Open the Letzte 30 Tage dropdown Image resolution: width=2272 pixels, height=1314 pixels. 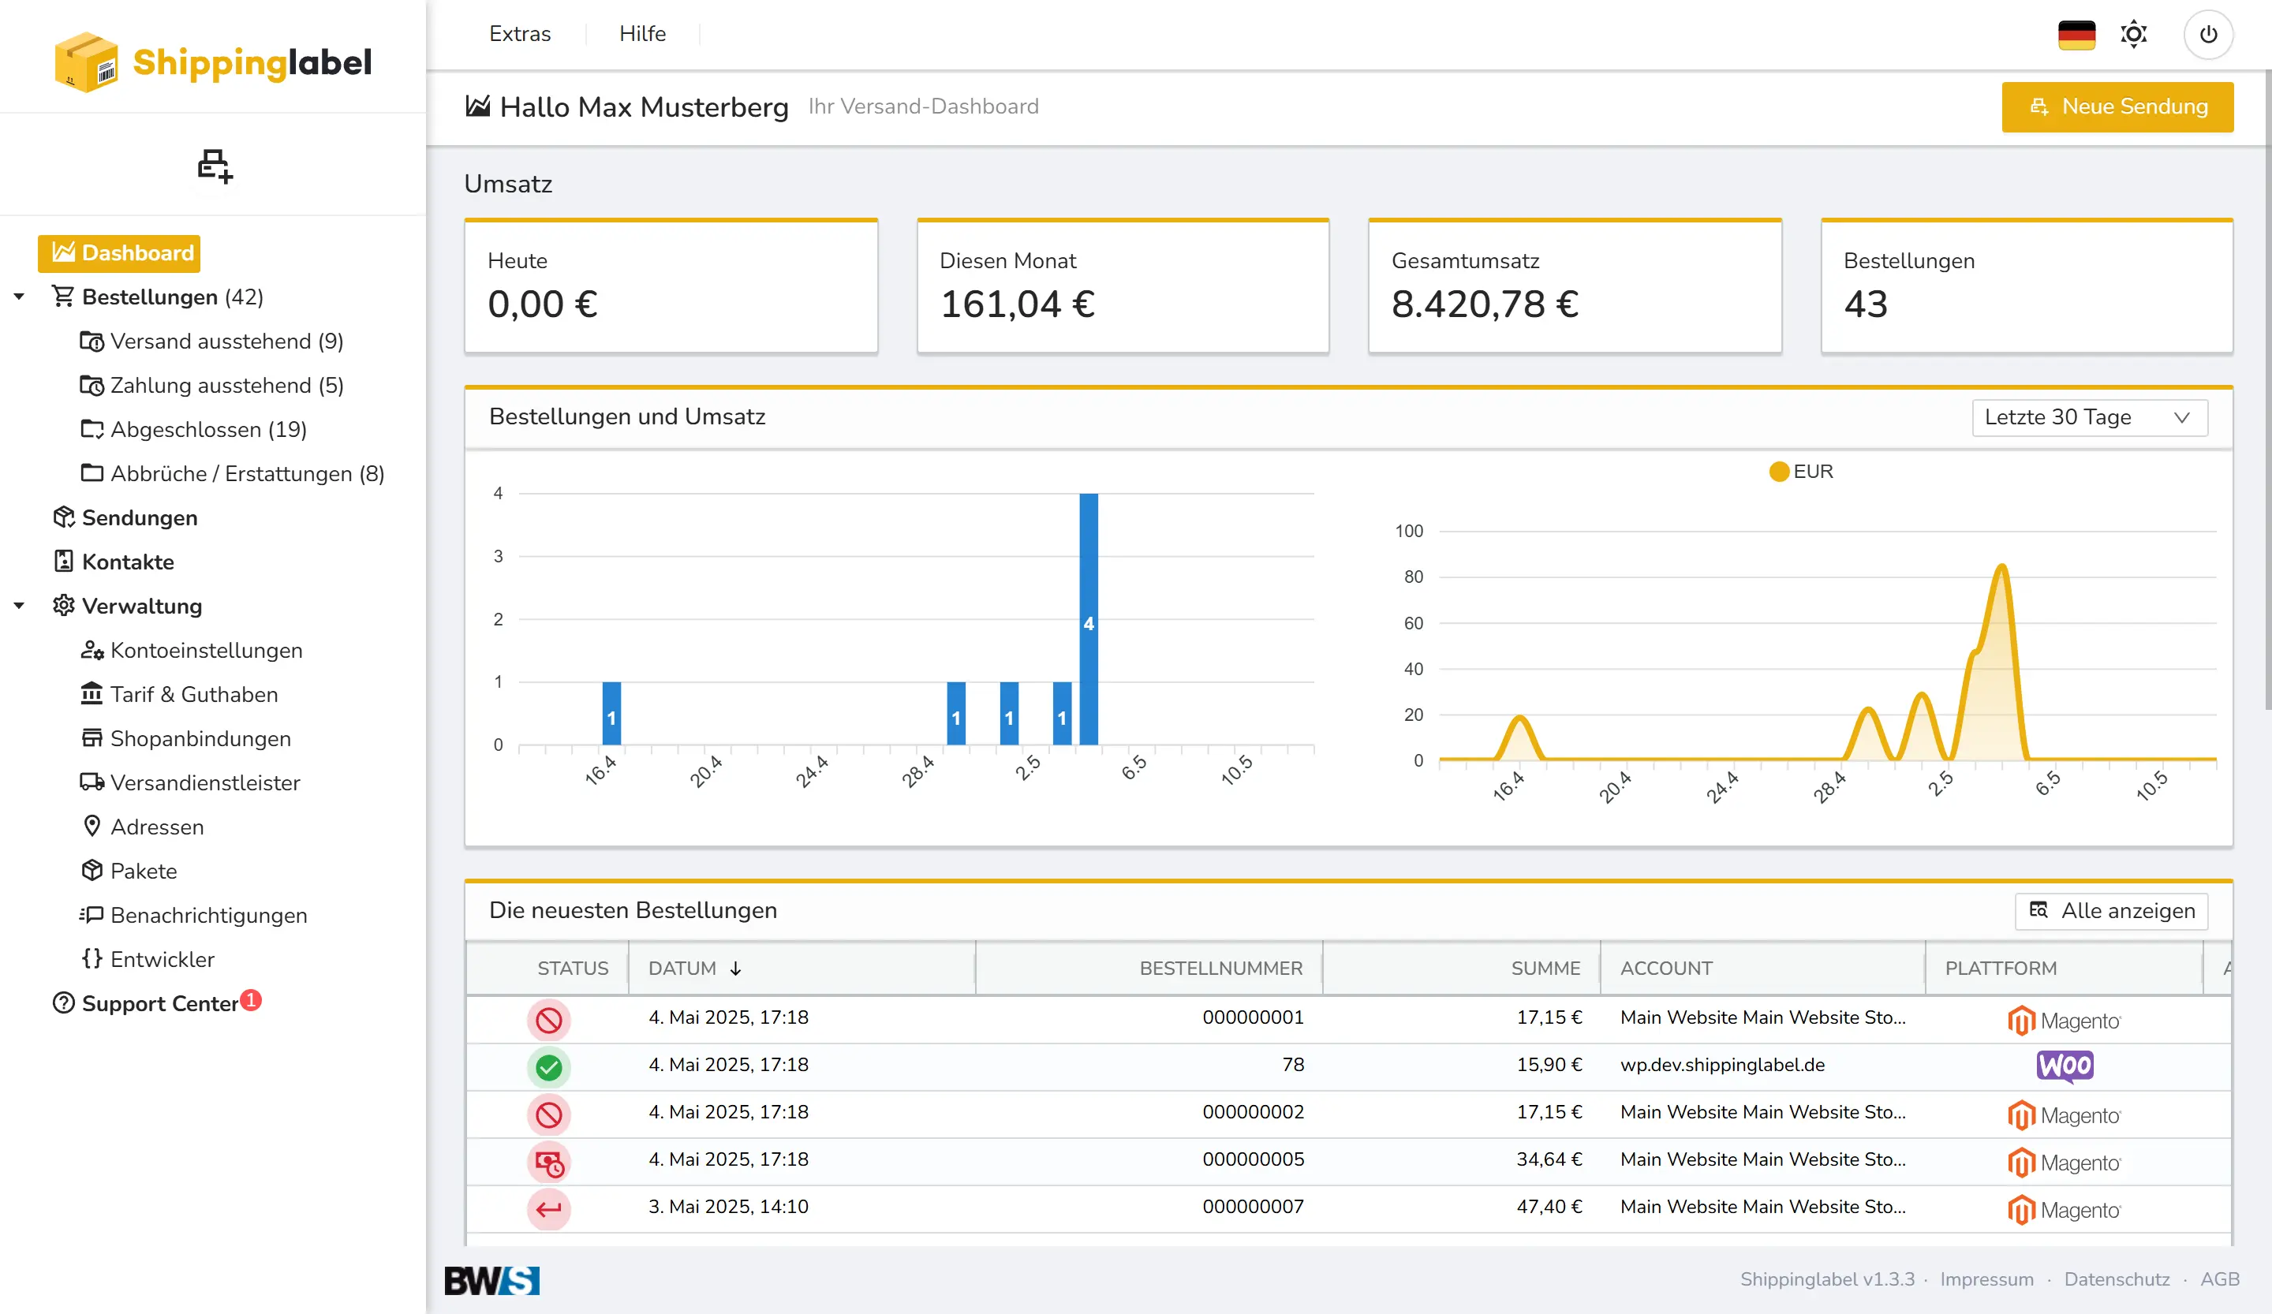coord(2088,417)
